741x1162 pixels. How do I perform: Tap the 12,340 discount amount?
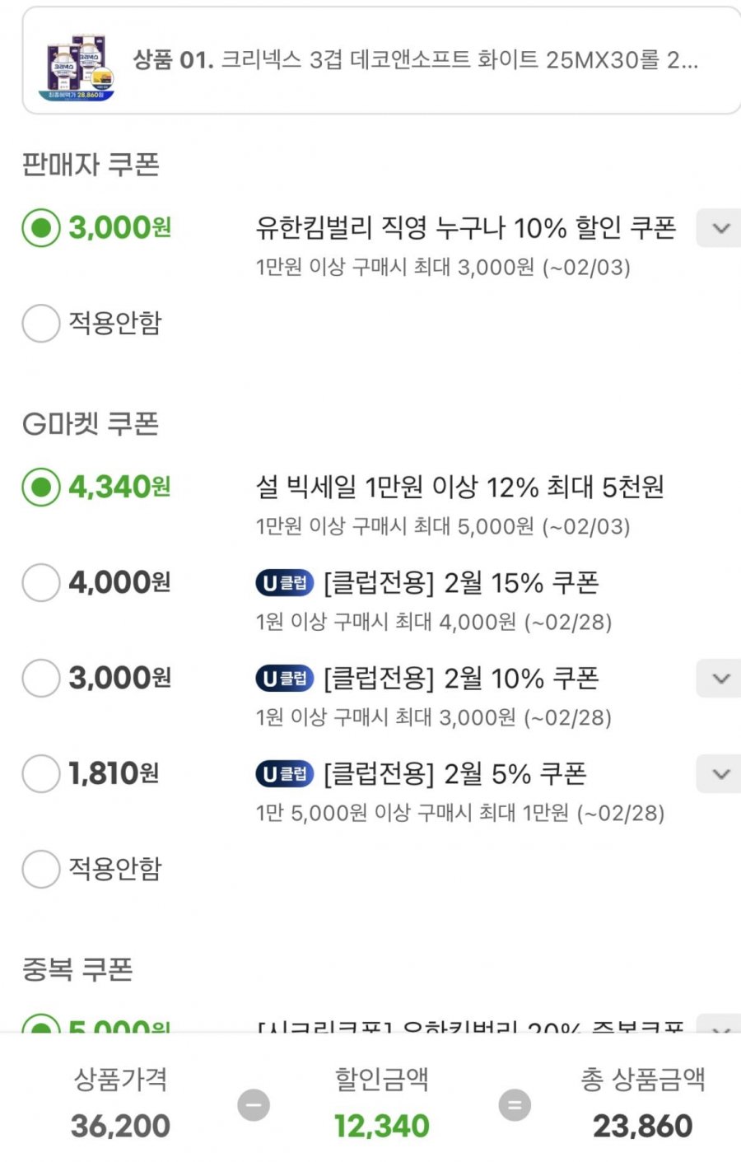pyautogui.click(x=381, y=1126)
